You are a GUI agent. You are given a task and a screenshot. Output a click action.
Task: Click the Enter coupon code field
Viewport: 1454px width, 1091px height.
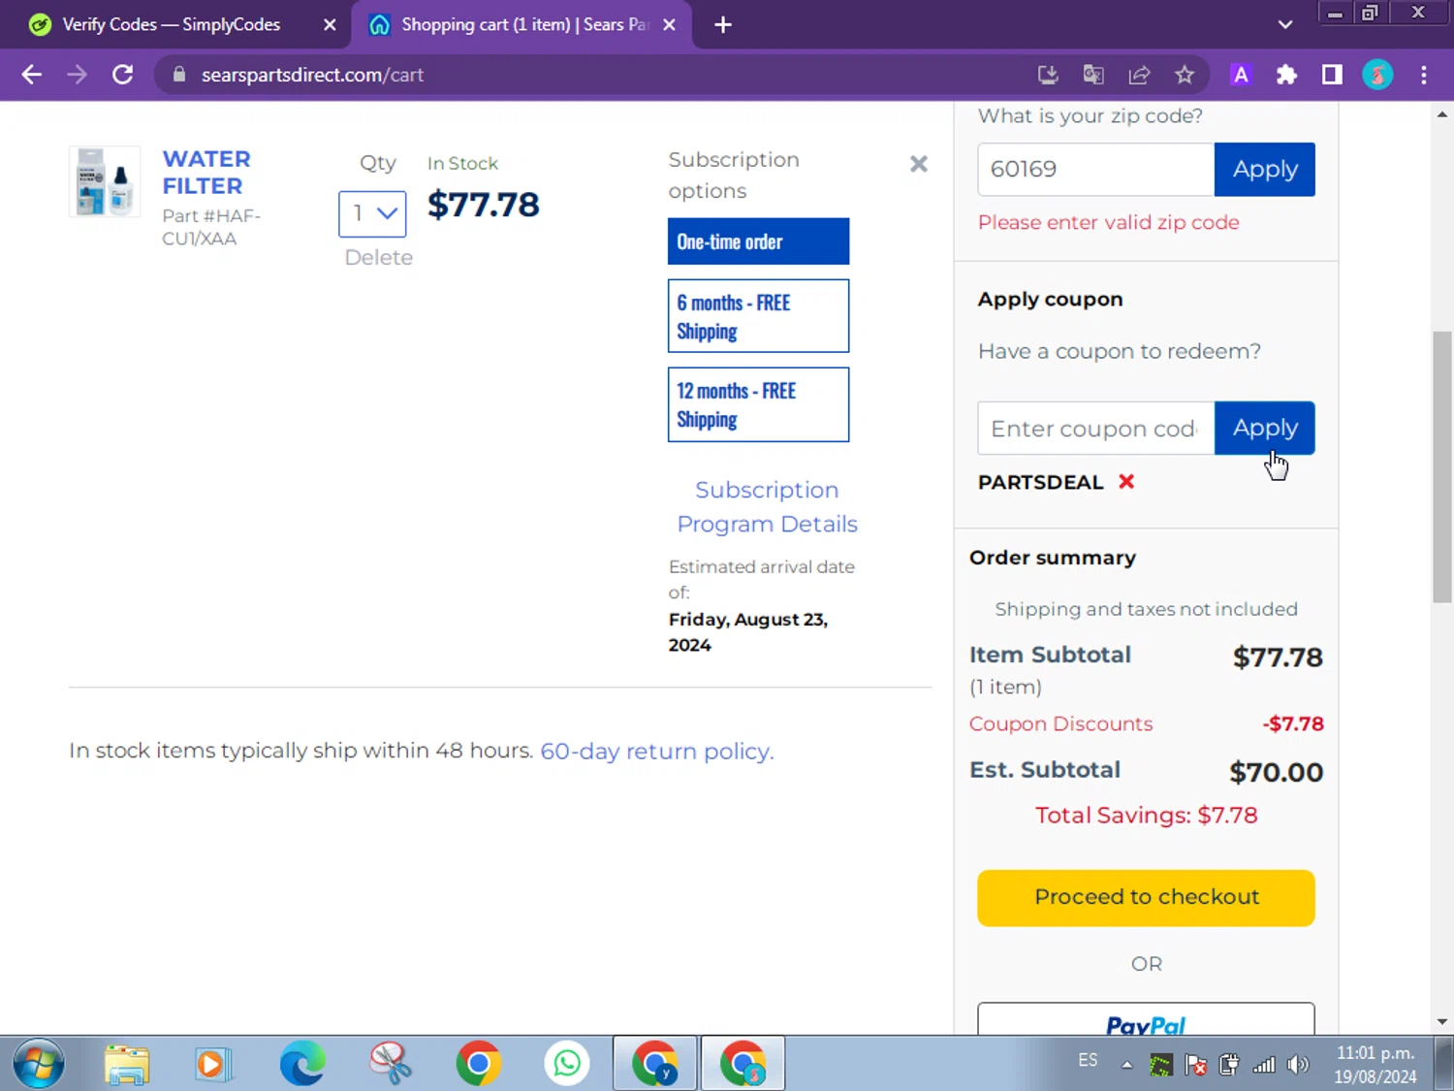(1095, 428)
